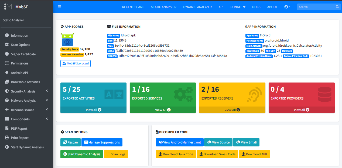Image resolution: width=342 pixels, height=168 pixels.
Task: Open the user account dropdown
Action: tap(287, 7)
